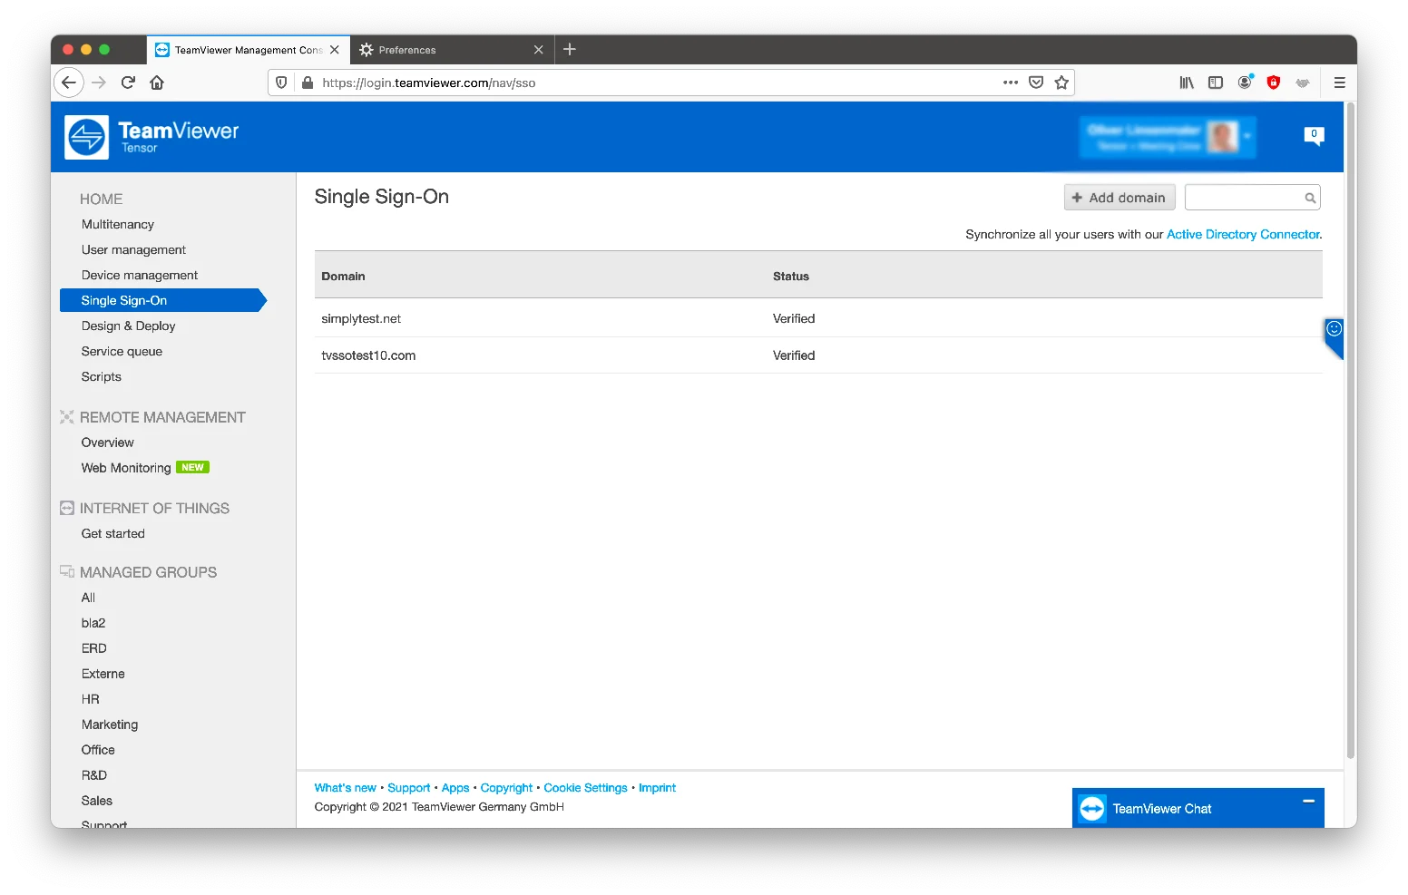Image resolution: width=1408 pixels, height=895 pixels.
Task: Click the gray extension icon beside the menu
Action: 1303,83
